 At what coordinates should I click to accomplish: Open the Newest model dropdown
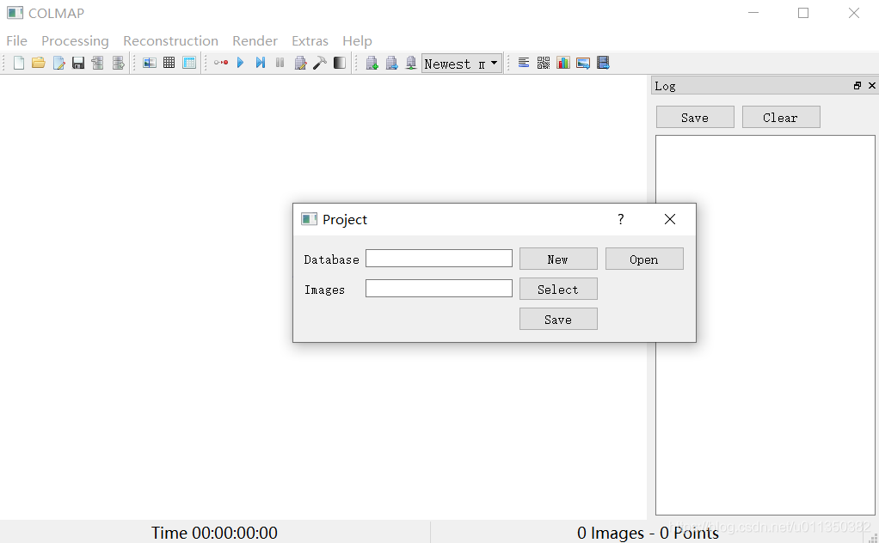462,62
